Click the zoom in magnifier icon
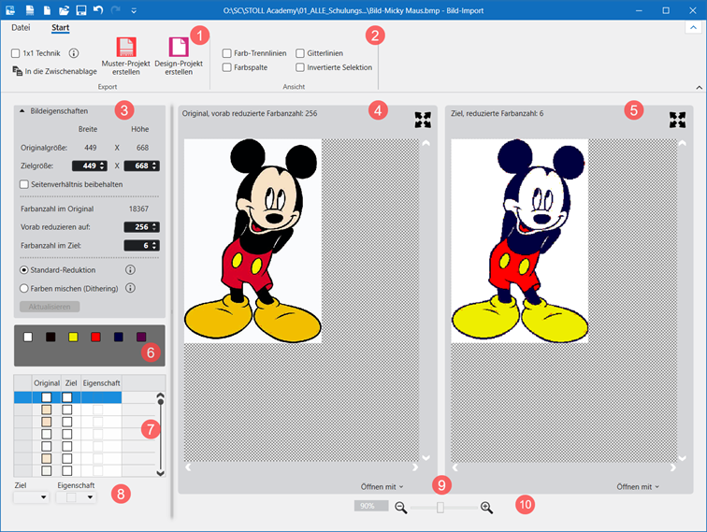This screenshot has width=707, height=532. (486, 507)
